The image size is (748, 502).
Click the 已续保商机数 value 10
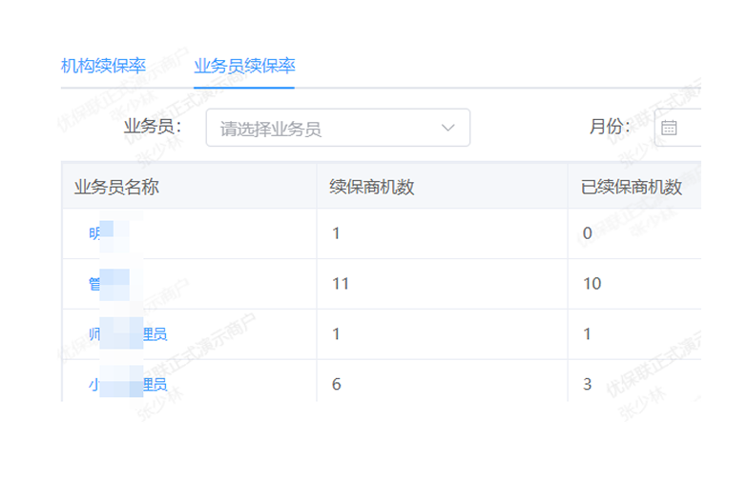(592, 284)
